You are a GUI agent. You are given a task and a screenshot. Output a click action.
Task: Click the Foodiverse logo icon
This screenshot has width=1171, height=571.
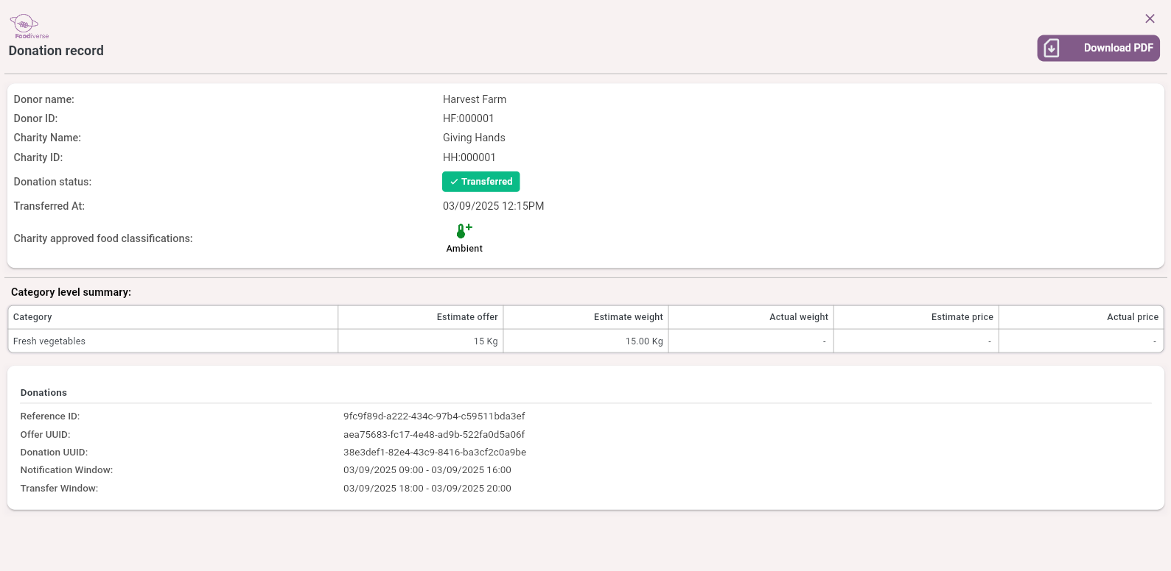click(x=25, y=25)
